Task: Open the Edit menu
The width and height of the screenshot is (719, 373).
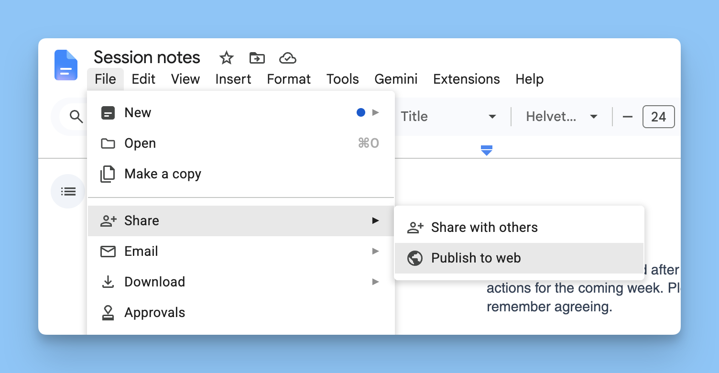Action: tap(143, 79)
